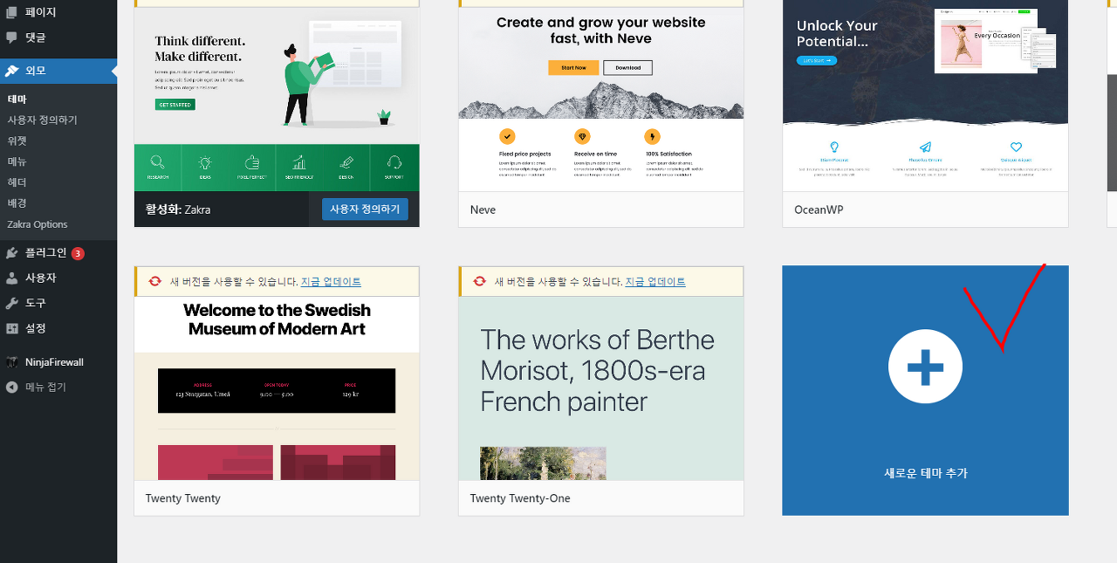
Task: Click the Users person icon
Action: pos(11,278)
